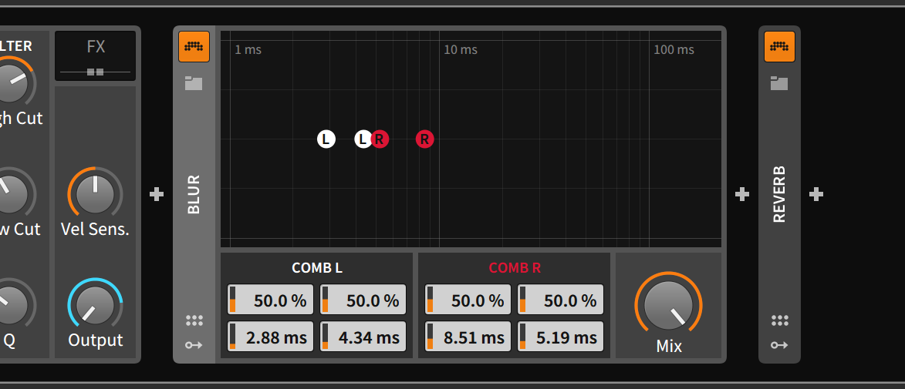
Task: Click the 5.19 ms delay field
Action: click(x=560, y=337)
